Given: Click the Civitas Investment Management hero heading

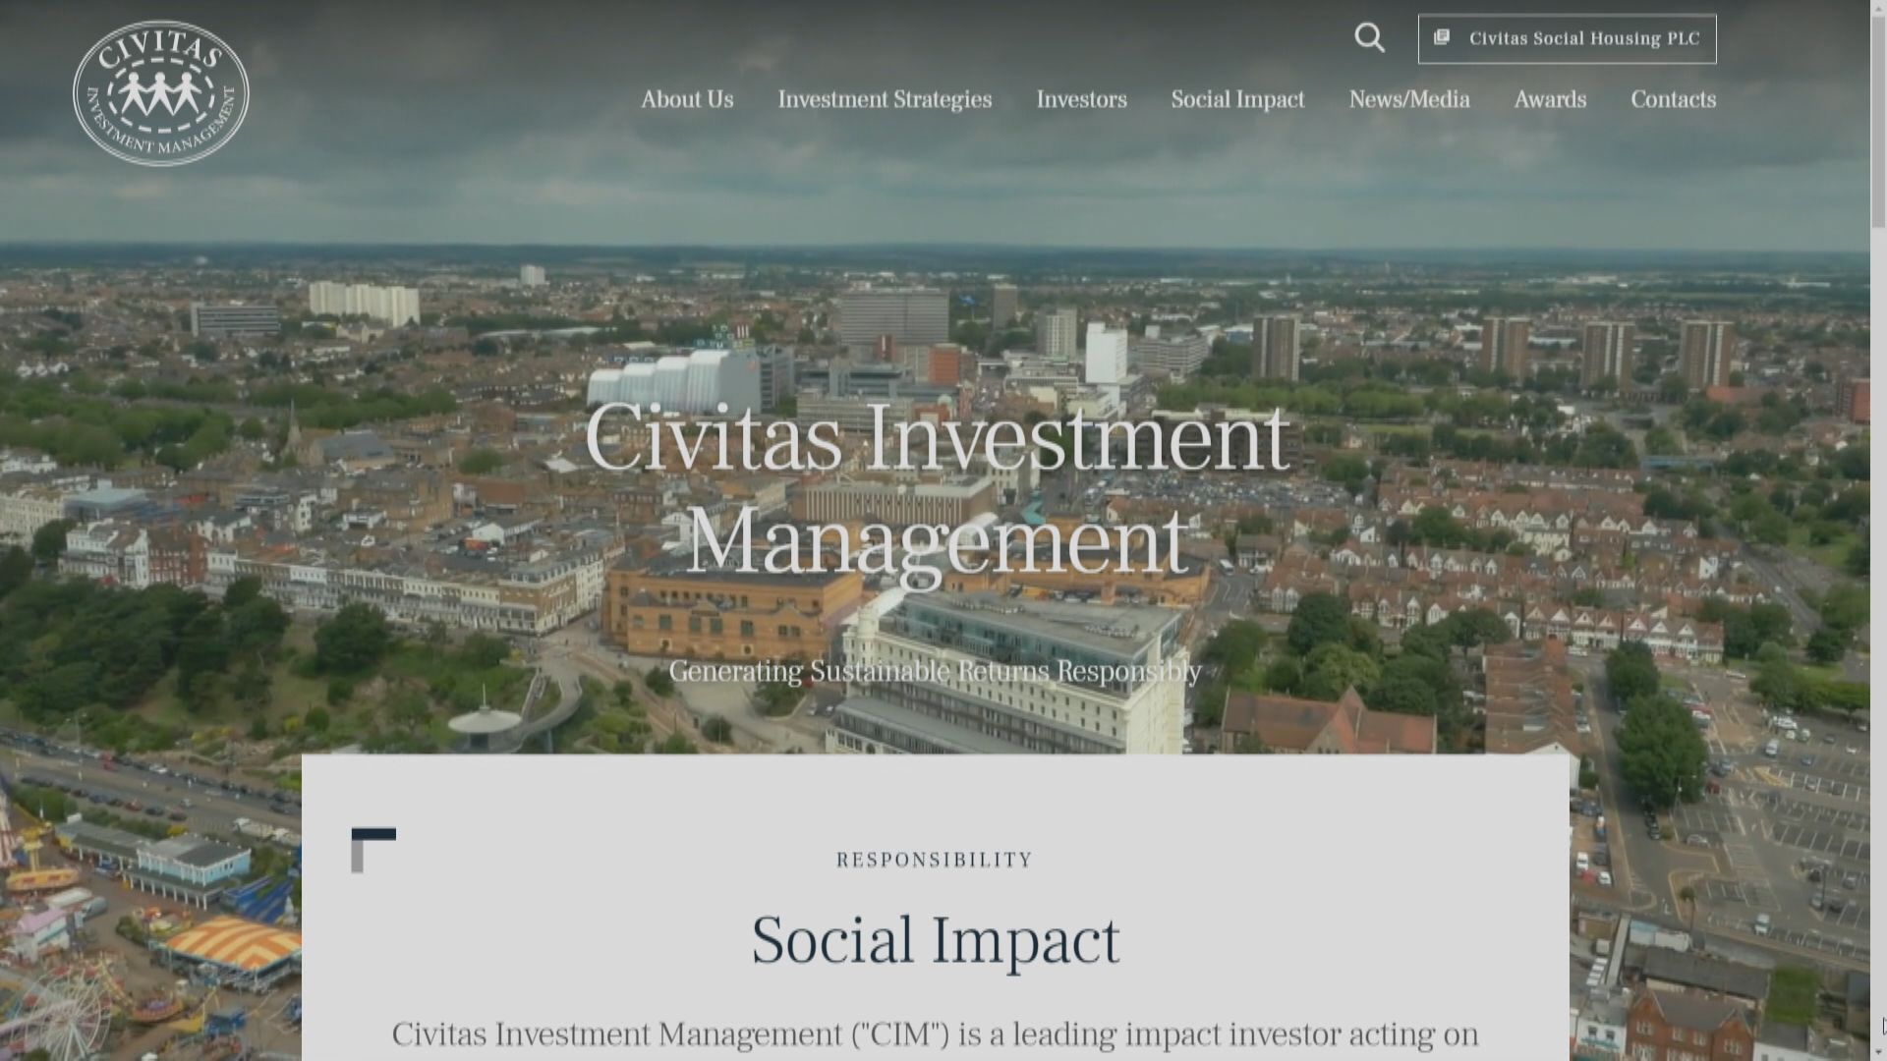Looking at the screenshot, I should [937, 488].
